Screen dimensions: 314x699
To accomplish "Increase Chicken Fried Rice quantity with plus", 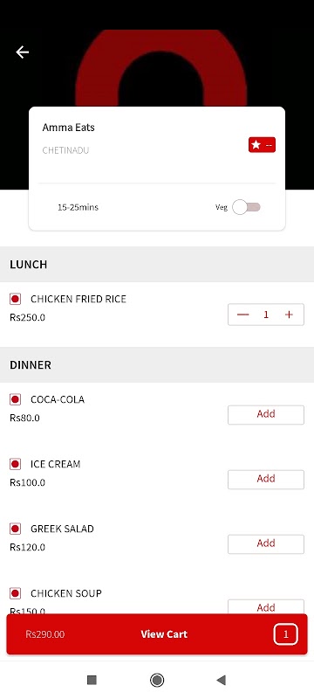I will 289,315.
